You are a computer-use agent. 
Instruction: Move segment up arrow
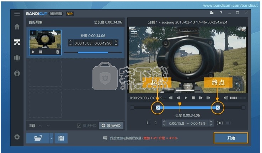click(40, 125)
